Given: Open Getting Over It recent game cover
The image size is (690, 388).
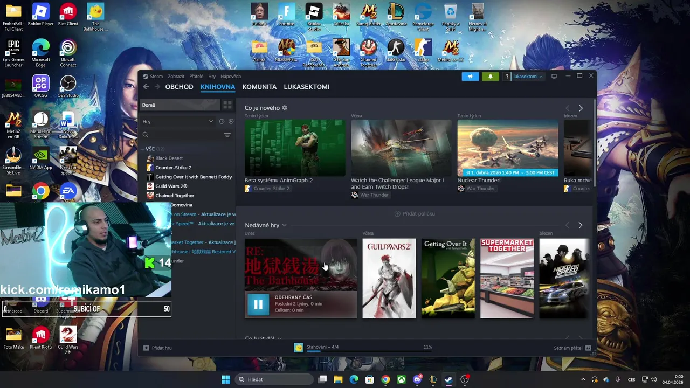Looking at the screenshot, I should (x=448, y=279).
